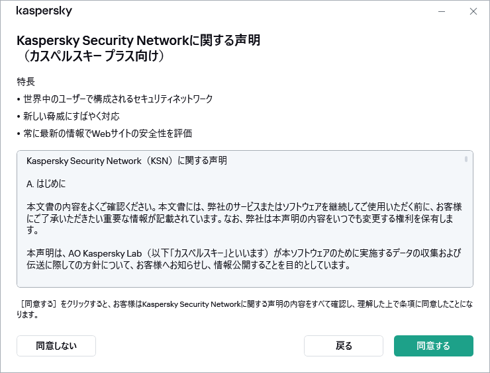Click the bullet about Webサイトの安全性を評価
Viewport: 490px width, 373px height.
tap(107, 134)
